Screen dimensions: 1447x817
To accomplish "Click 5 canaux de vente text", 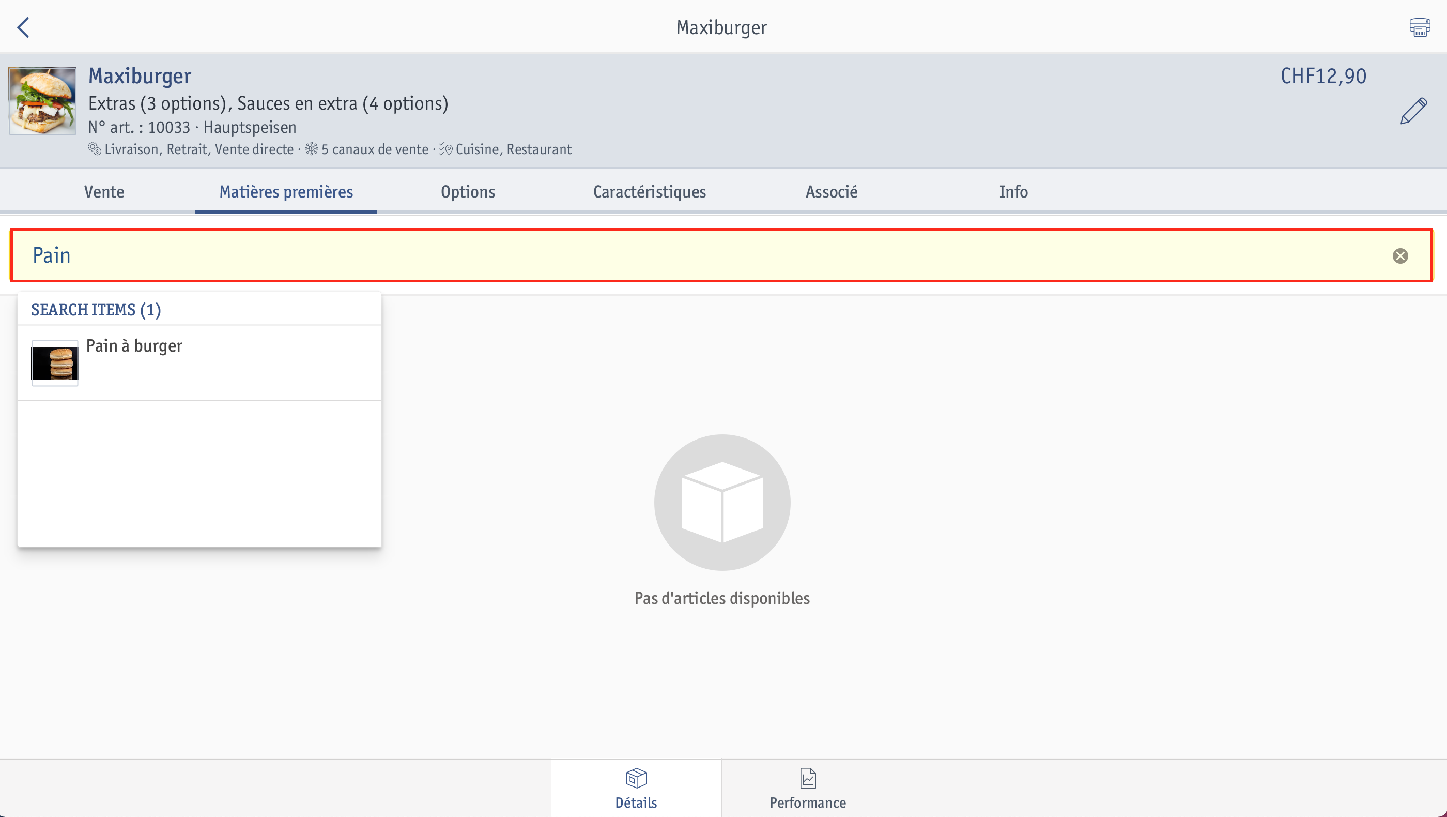I will click(x=375, y=149).
